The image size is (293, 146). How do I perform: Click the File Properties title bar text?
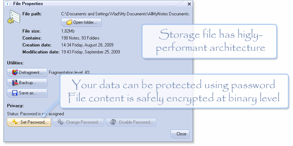[28, 4]
